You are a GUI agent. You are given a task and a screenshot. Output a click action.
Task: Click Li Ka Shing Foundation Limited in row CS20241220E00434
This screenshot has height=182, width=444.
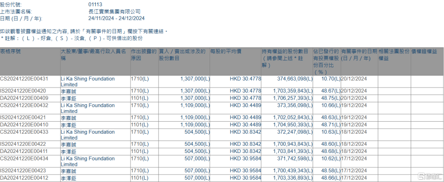[88, 161]
